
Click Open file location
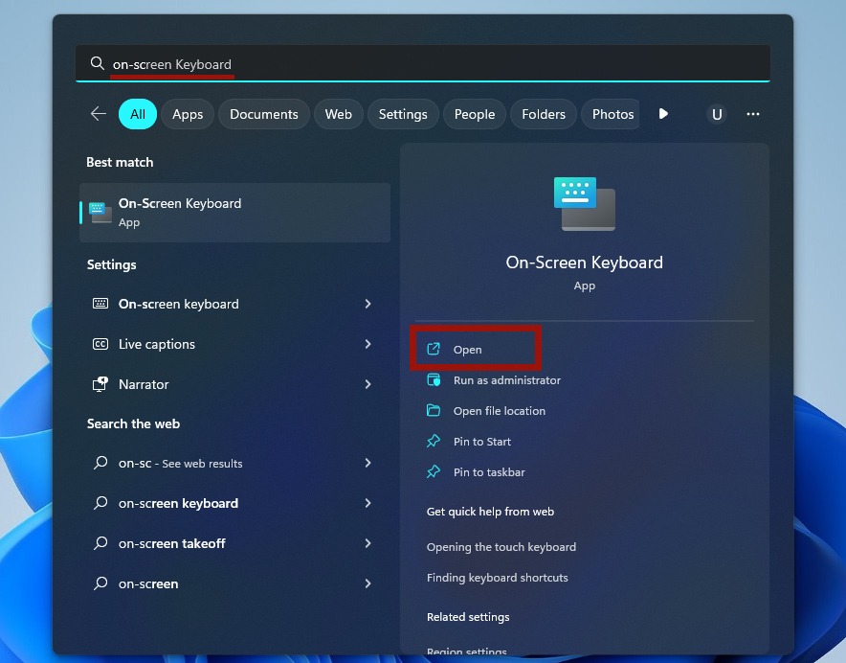pos(498,410)
